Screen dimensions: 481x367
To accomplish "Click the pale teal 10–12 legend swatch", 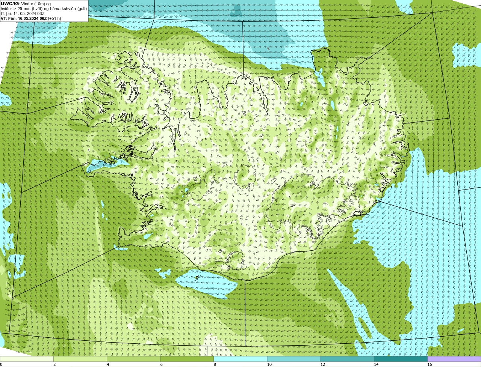I will coord(294,359).
